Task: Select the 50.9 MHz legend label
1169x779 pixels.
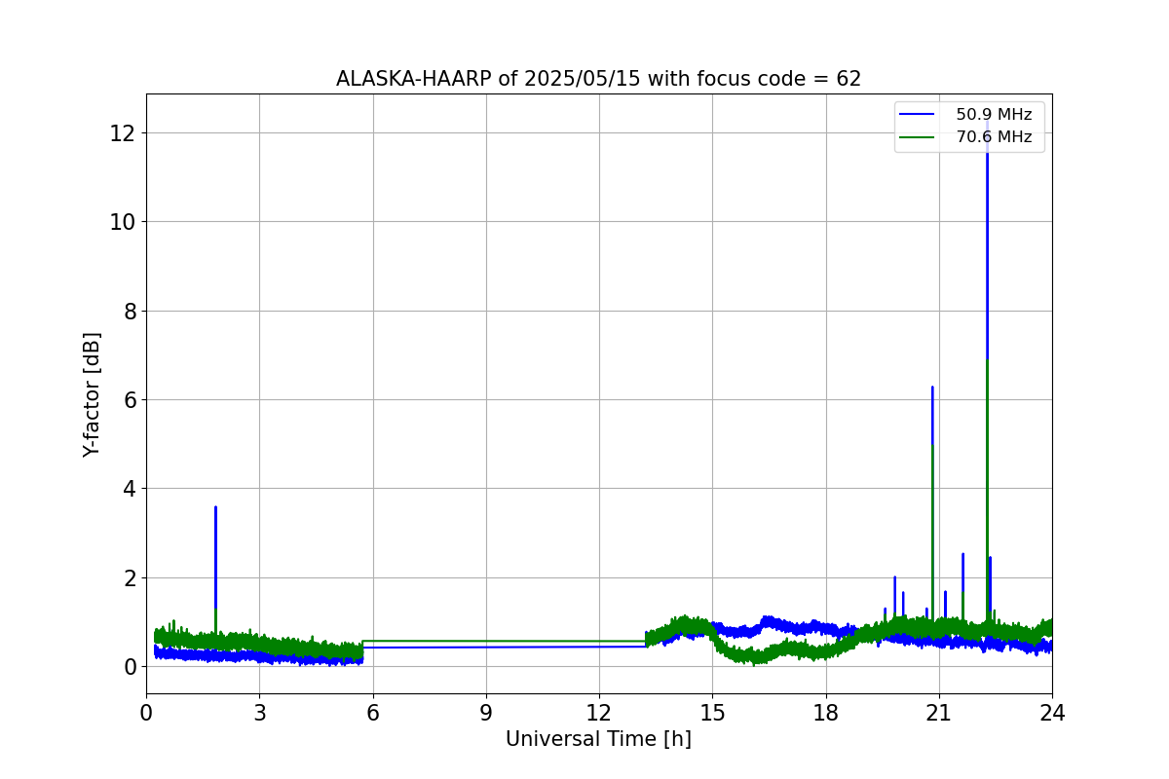Action: pyautogui.click(x=994, y=115)
